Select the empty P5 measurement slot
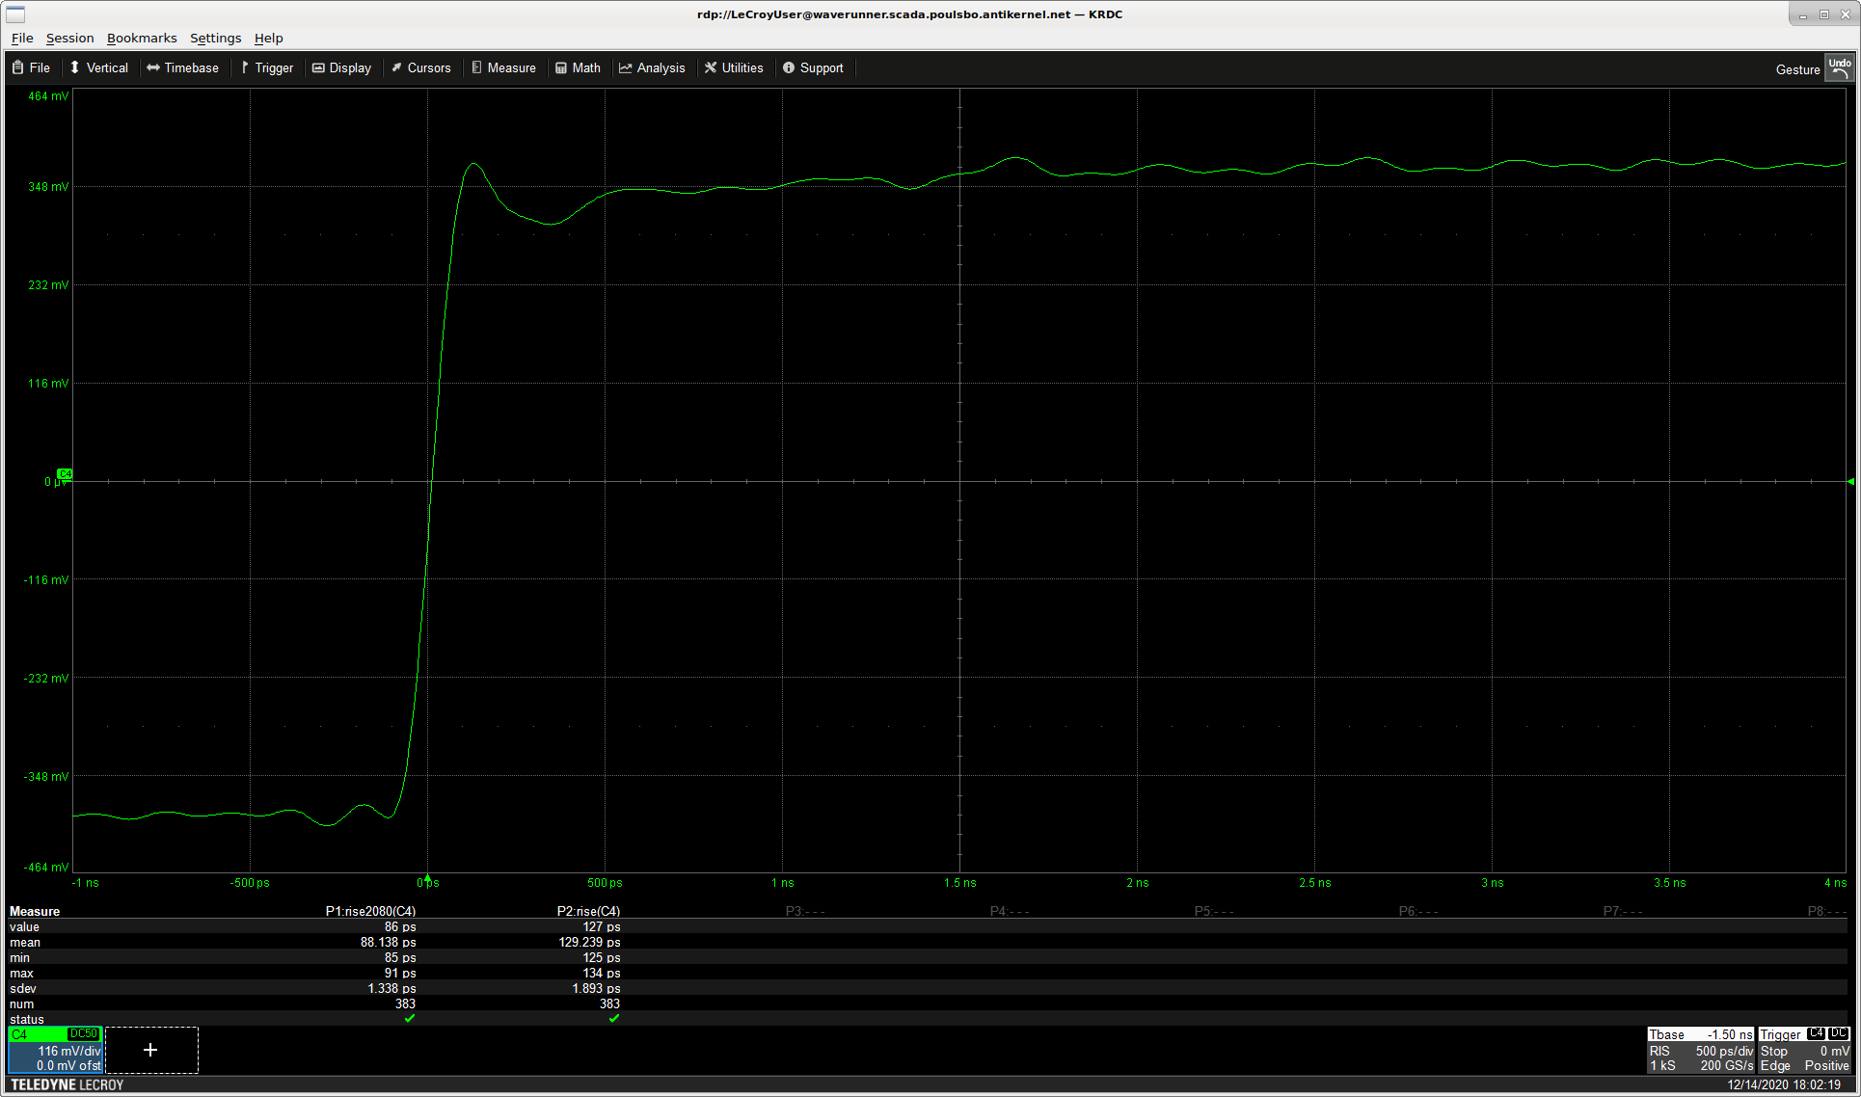The image size is (1861, 1097). pos(1214,911)
